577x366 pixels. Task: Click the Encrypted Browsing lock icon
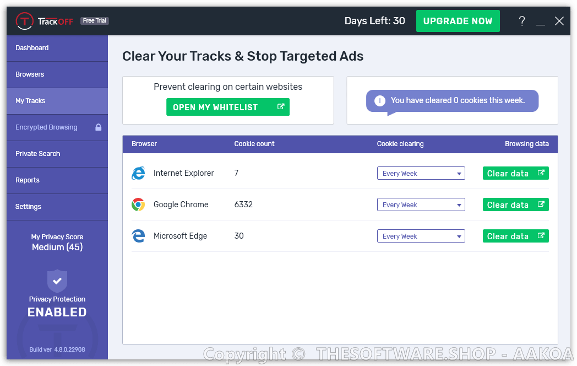(x=99, y=127)
